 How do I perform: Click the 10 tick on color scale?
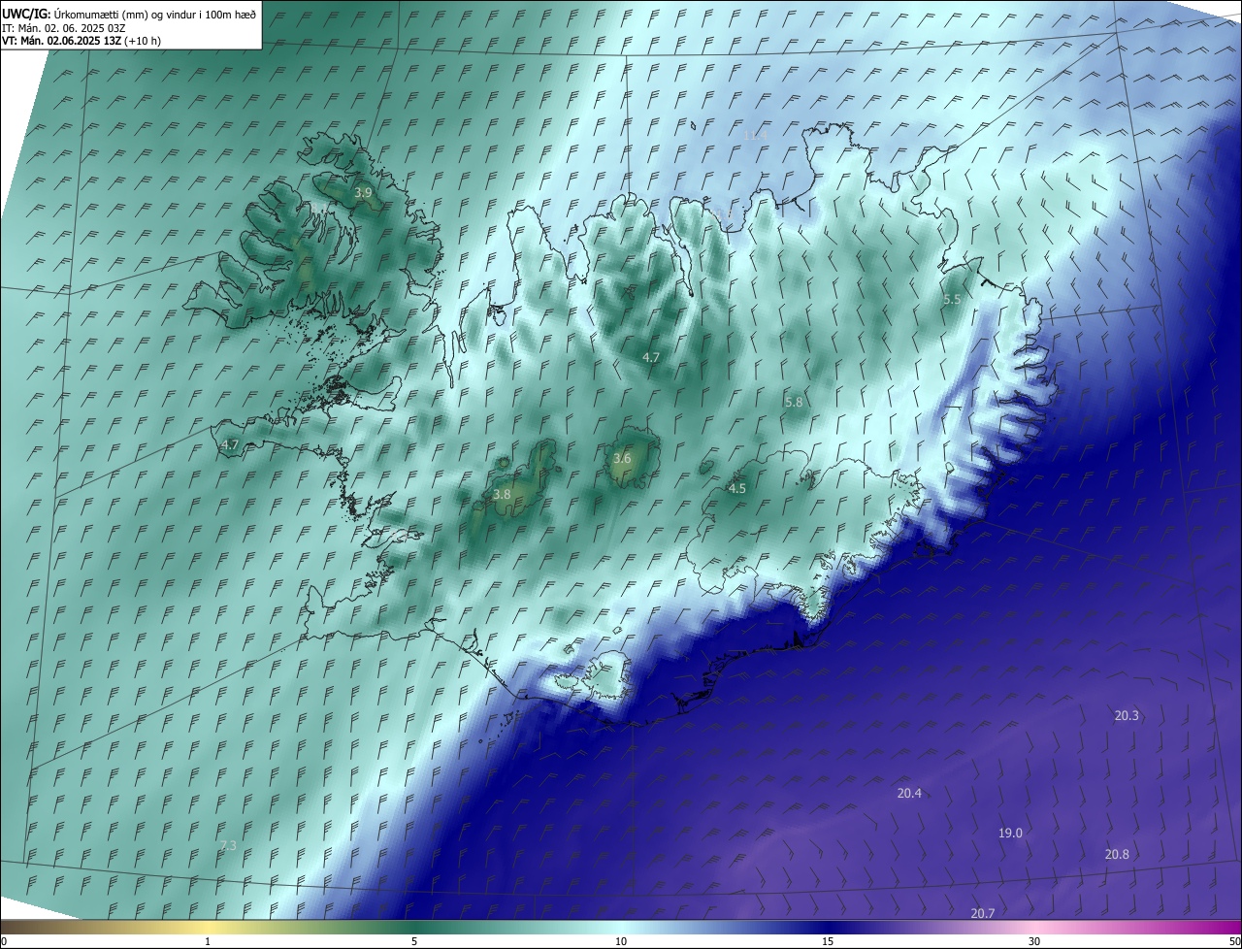(x=621, y=941)
